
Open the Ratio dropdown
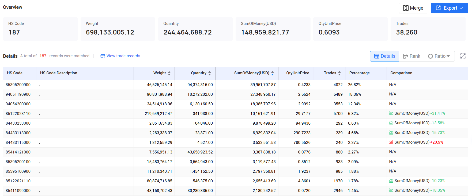click(439, 56)
